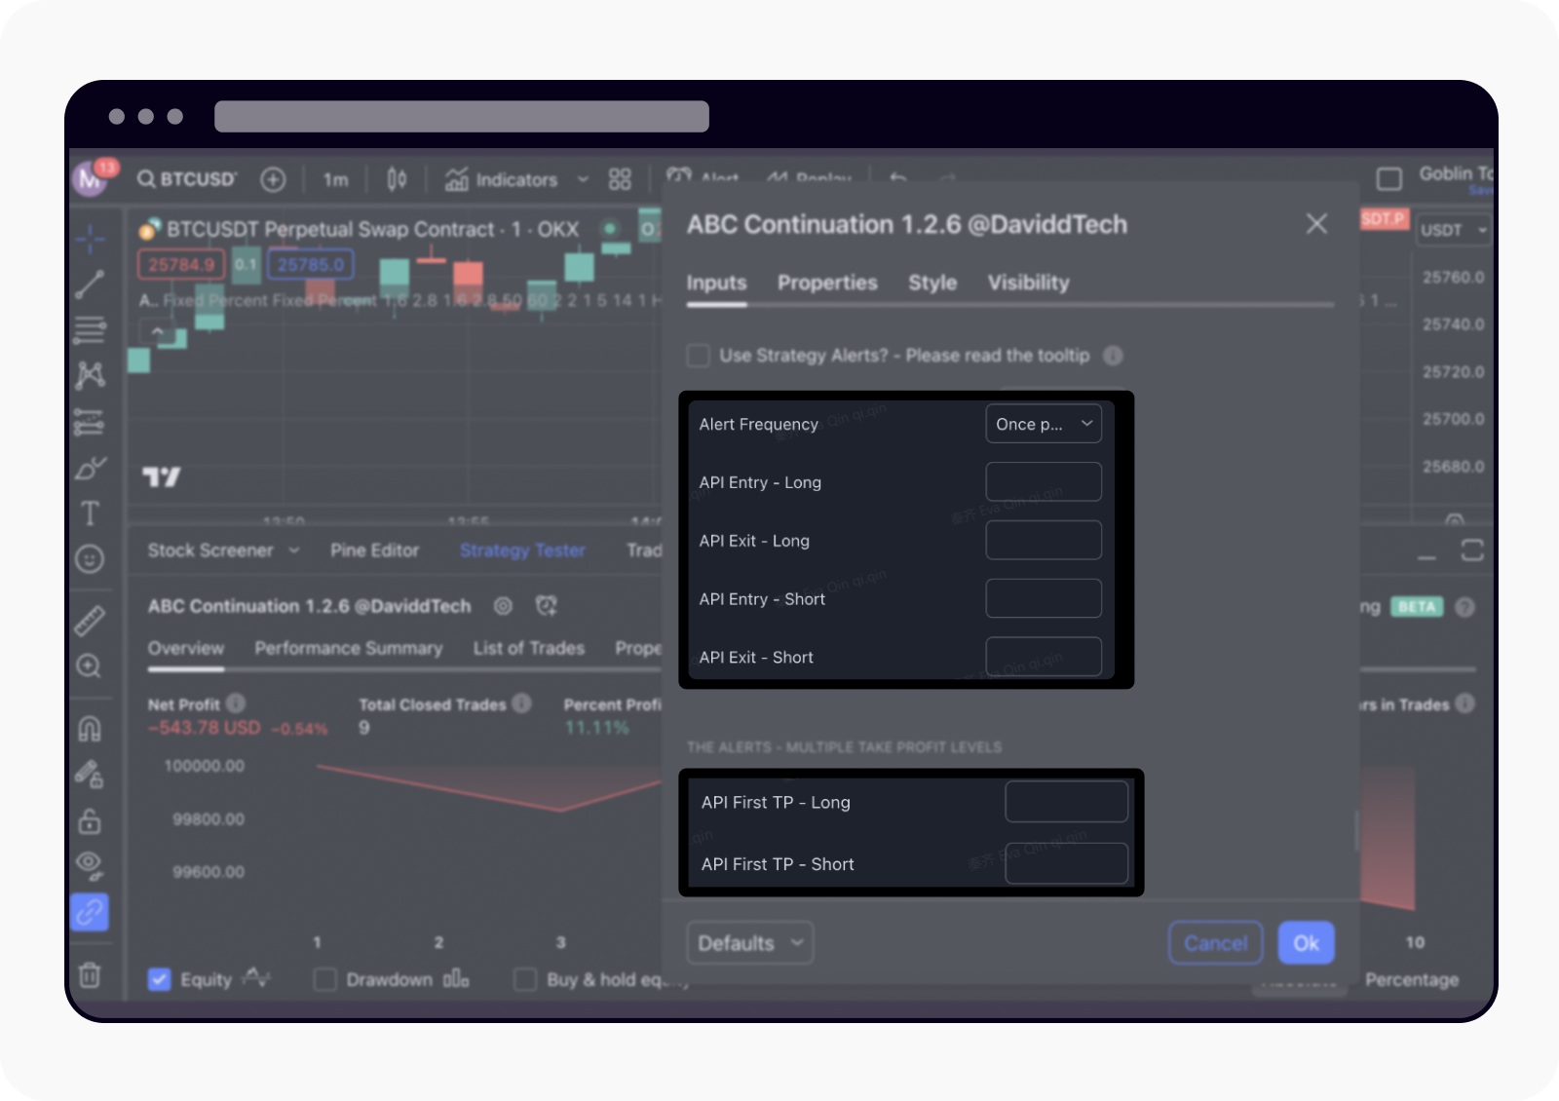Focus the API Entry - Short field

pos(1044,599)
